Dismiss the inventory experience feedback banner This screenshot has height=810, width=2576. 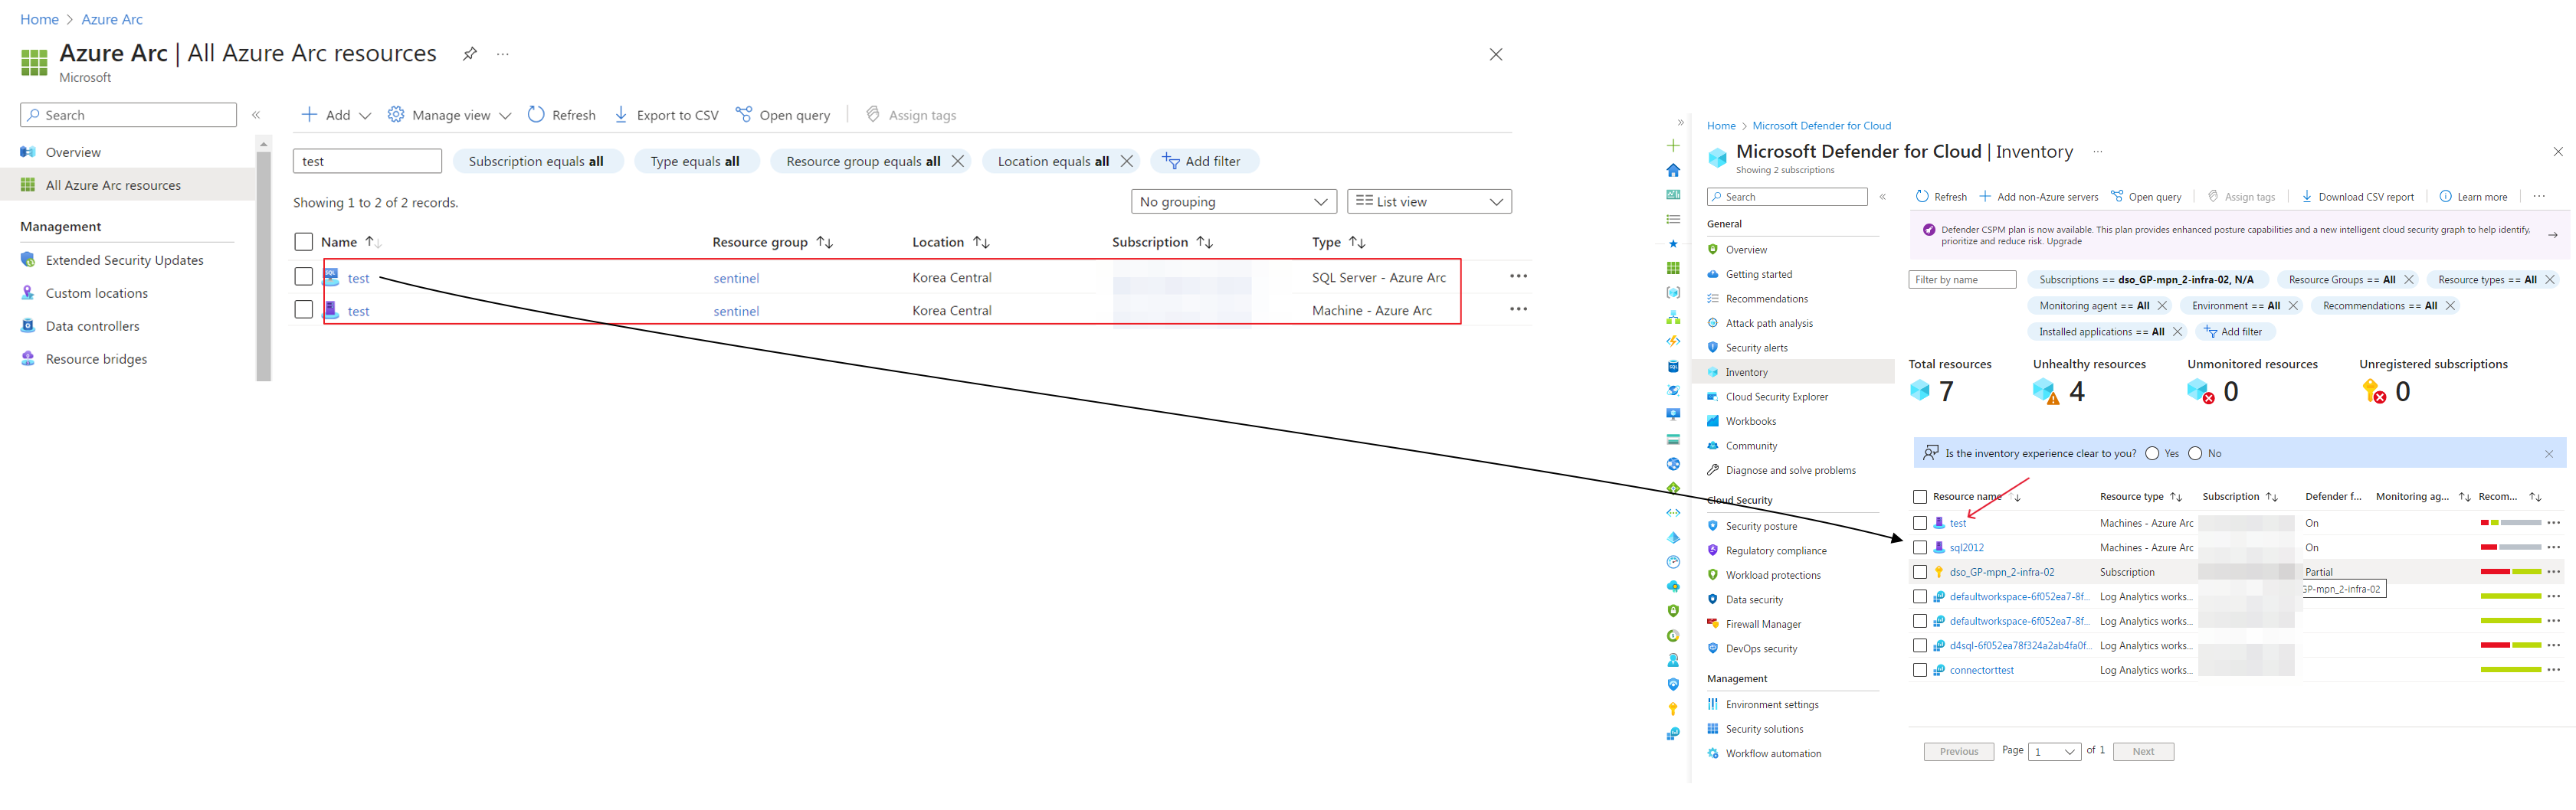(2549, 453)
